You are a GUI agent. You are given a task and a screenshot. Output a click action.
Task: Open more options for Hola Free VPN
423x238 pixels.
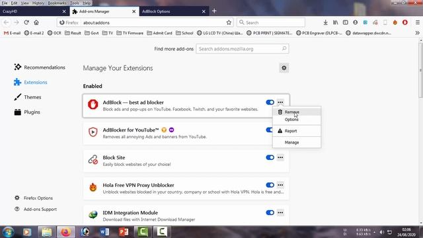pyautogui.click(x=280, y=185)
